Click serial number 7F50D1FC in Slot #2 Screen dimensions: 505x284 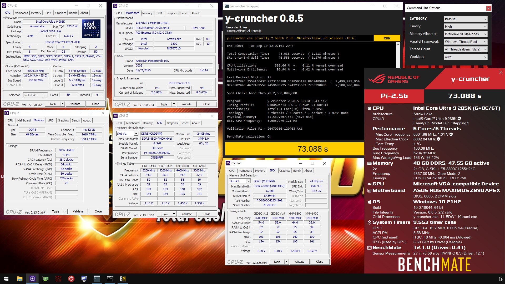270,205
